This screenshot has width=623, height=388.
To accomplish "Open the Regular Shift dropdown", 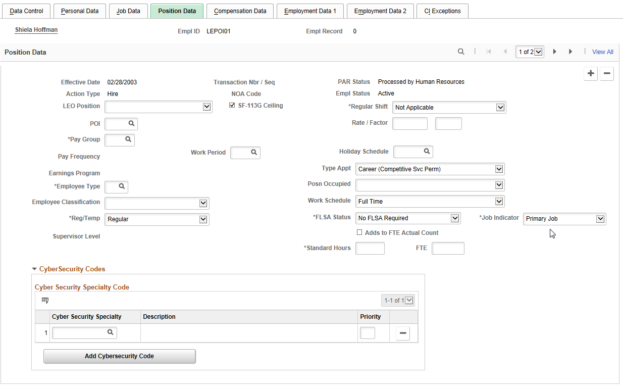I will coord(449,107).
